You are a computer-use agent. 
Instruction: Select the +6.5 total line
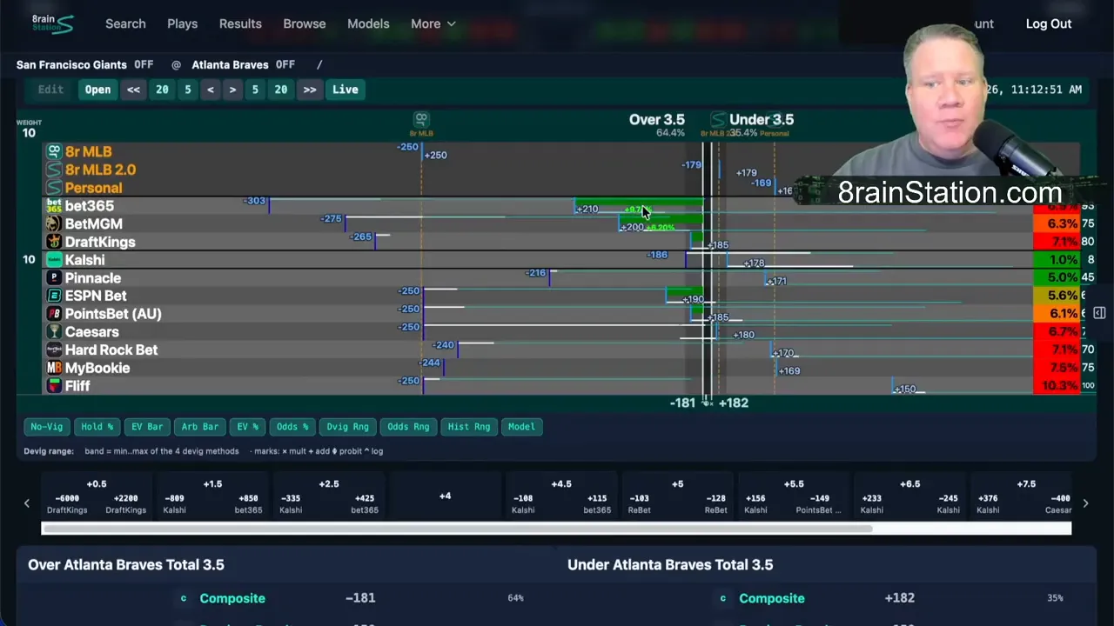(909, 496)
